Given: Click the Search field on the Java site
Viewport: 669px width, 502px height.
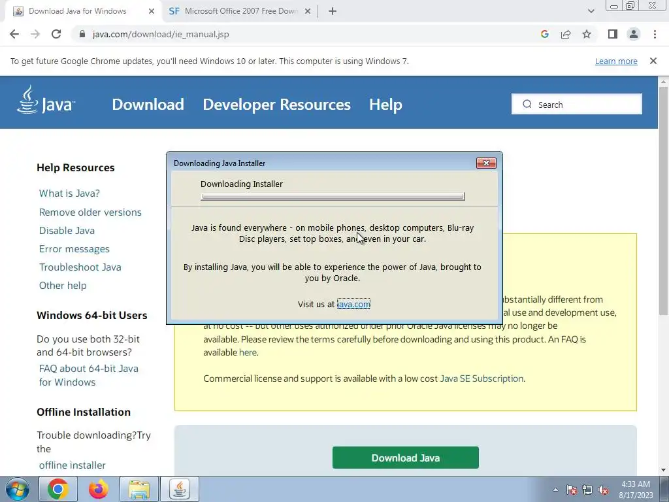Looking at the screenshot, I should tap(577, 104).
